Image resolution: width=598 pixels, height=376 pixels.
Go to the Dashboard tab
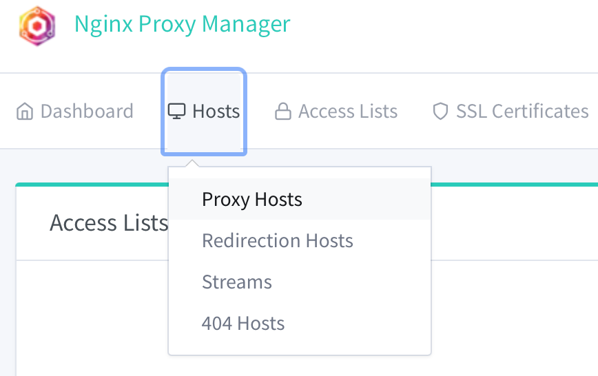point(74,112)
